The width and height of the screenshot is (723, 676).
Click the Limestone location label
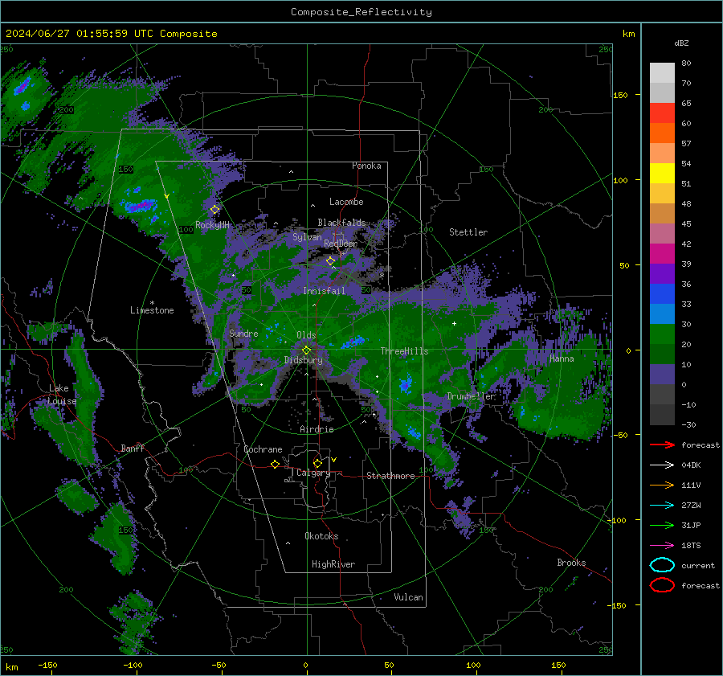click(152, 310)
